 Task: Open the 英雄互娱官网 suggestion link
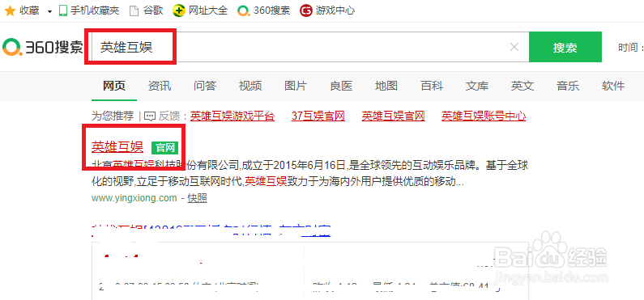tap(393, 116)
